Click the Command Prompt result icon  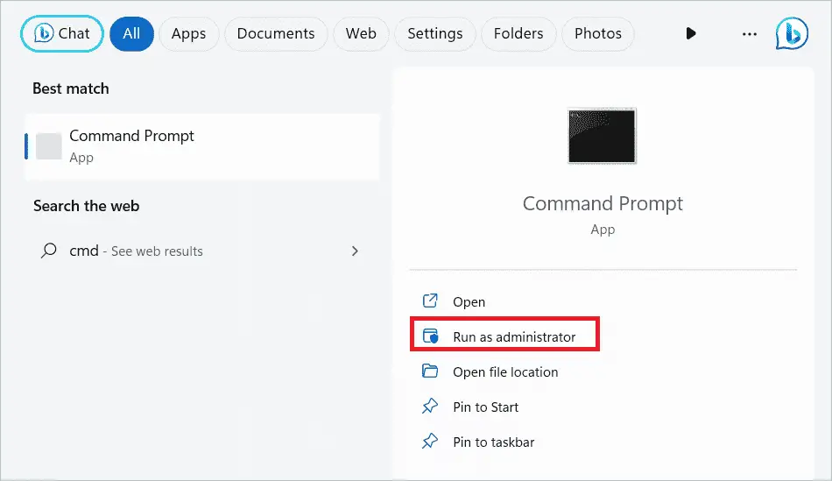click(x=49, y=146)
